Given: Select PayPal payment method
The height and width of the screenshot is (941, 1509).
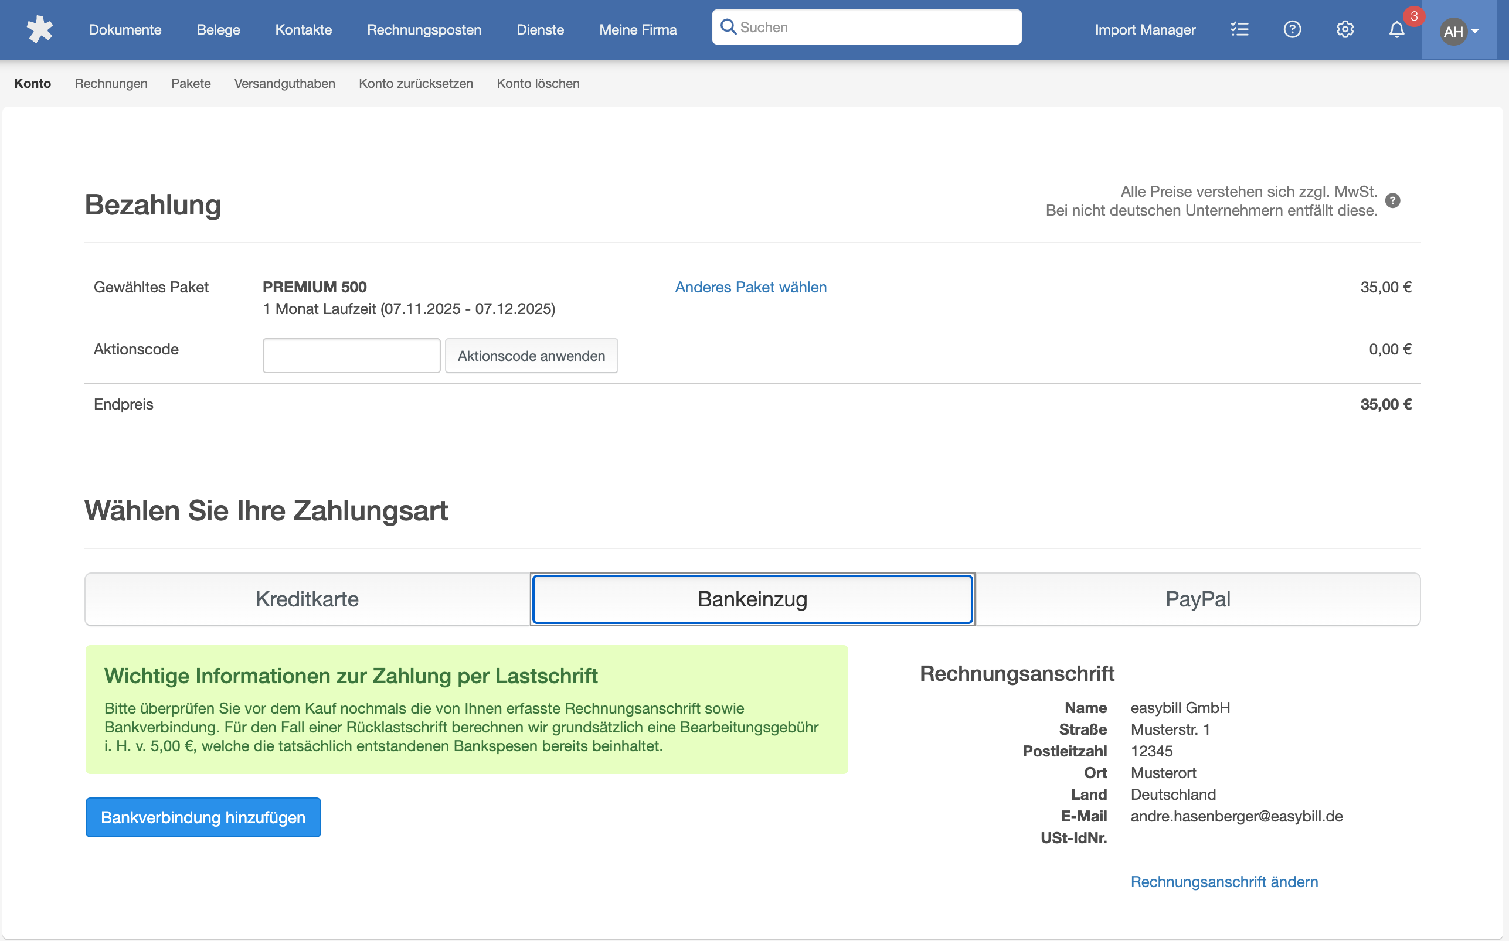Looking at the screenshot, I should coord(1198,599).
